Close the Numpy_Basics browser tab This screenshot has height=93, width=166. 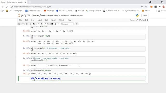25,2
